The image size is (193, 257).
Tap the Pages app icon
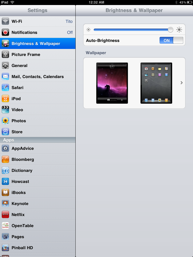pos(6,237)
